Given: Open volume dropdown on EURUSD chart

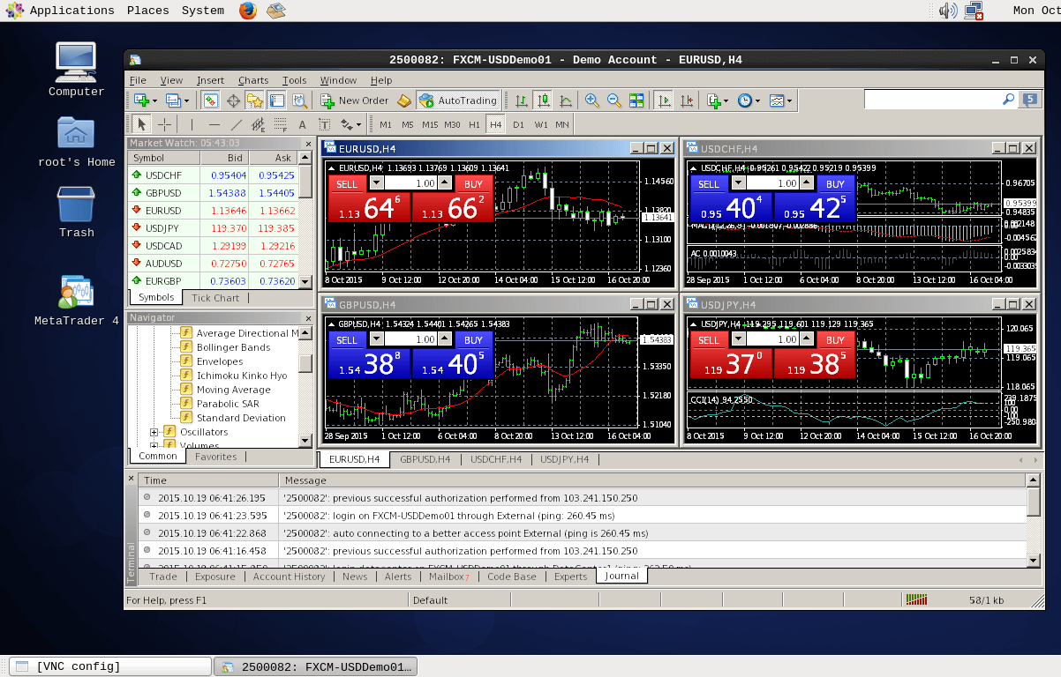Looking at the screenshot, I should pyautogui.click(x=377, y=183).
